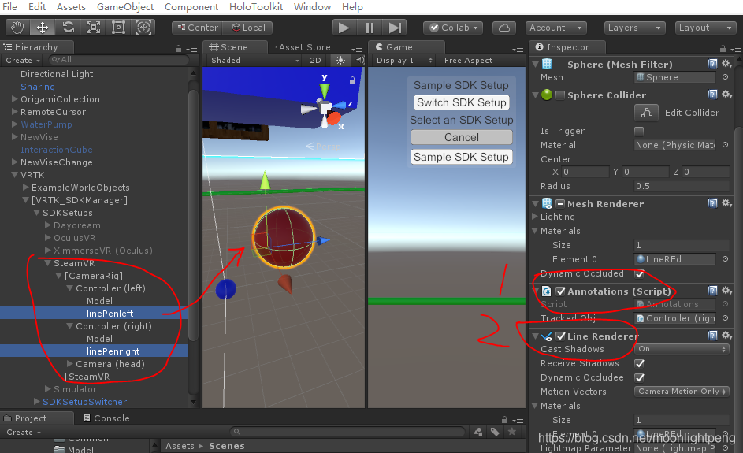743x453 pixels.
Task: Open Collab dropdown button
Action: (x=453, y=28)
